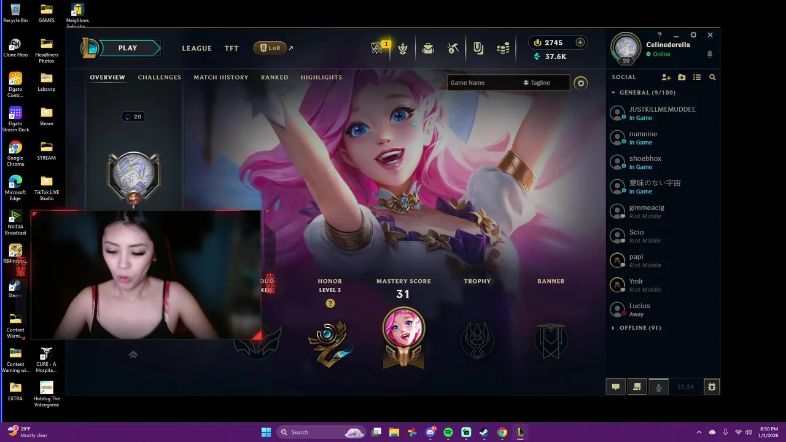Open TikTok LIVE Studio desktop folder
This screenshot has width=786, height=442.
pos(47,188)
